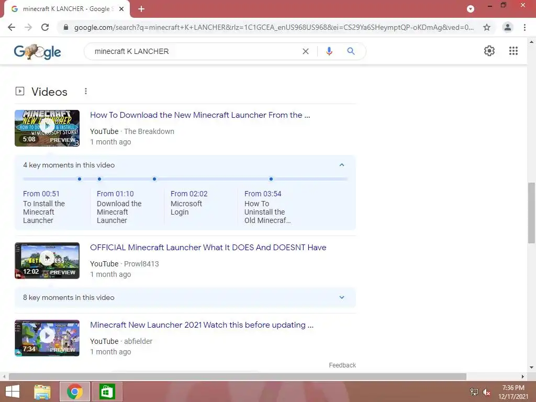The width and height of the screenshot is (536, 402).
Task: Open Microsoft Store from taskbar
Action: 107,392
